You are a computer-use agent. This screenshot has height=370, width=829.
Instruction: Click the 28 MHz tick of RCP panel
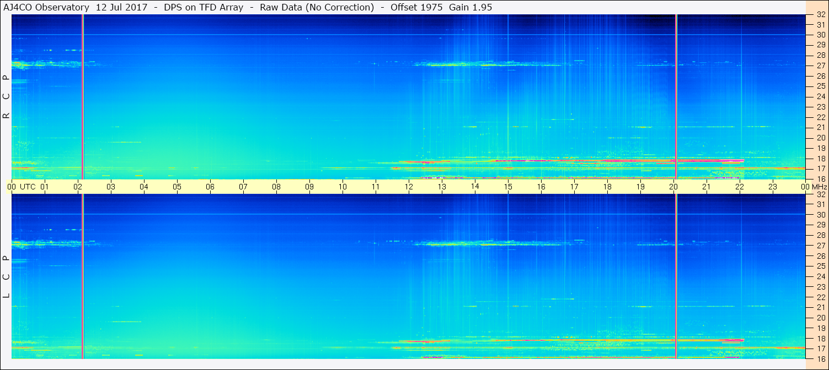pyautogui.click(x=820, y=55)
